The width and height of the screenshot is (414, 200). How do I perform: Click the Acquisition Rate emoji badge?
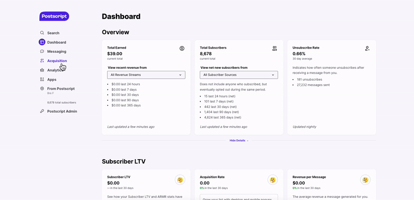coord(273,180)
